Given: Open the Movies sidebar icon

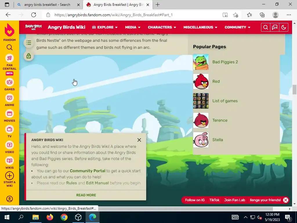Looking at the screenshot, I should point(10,114).
